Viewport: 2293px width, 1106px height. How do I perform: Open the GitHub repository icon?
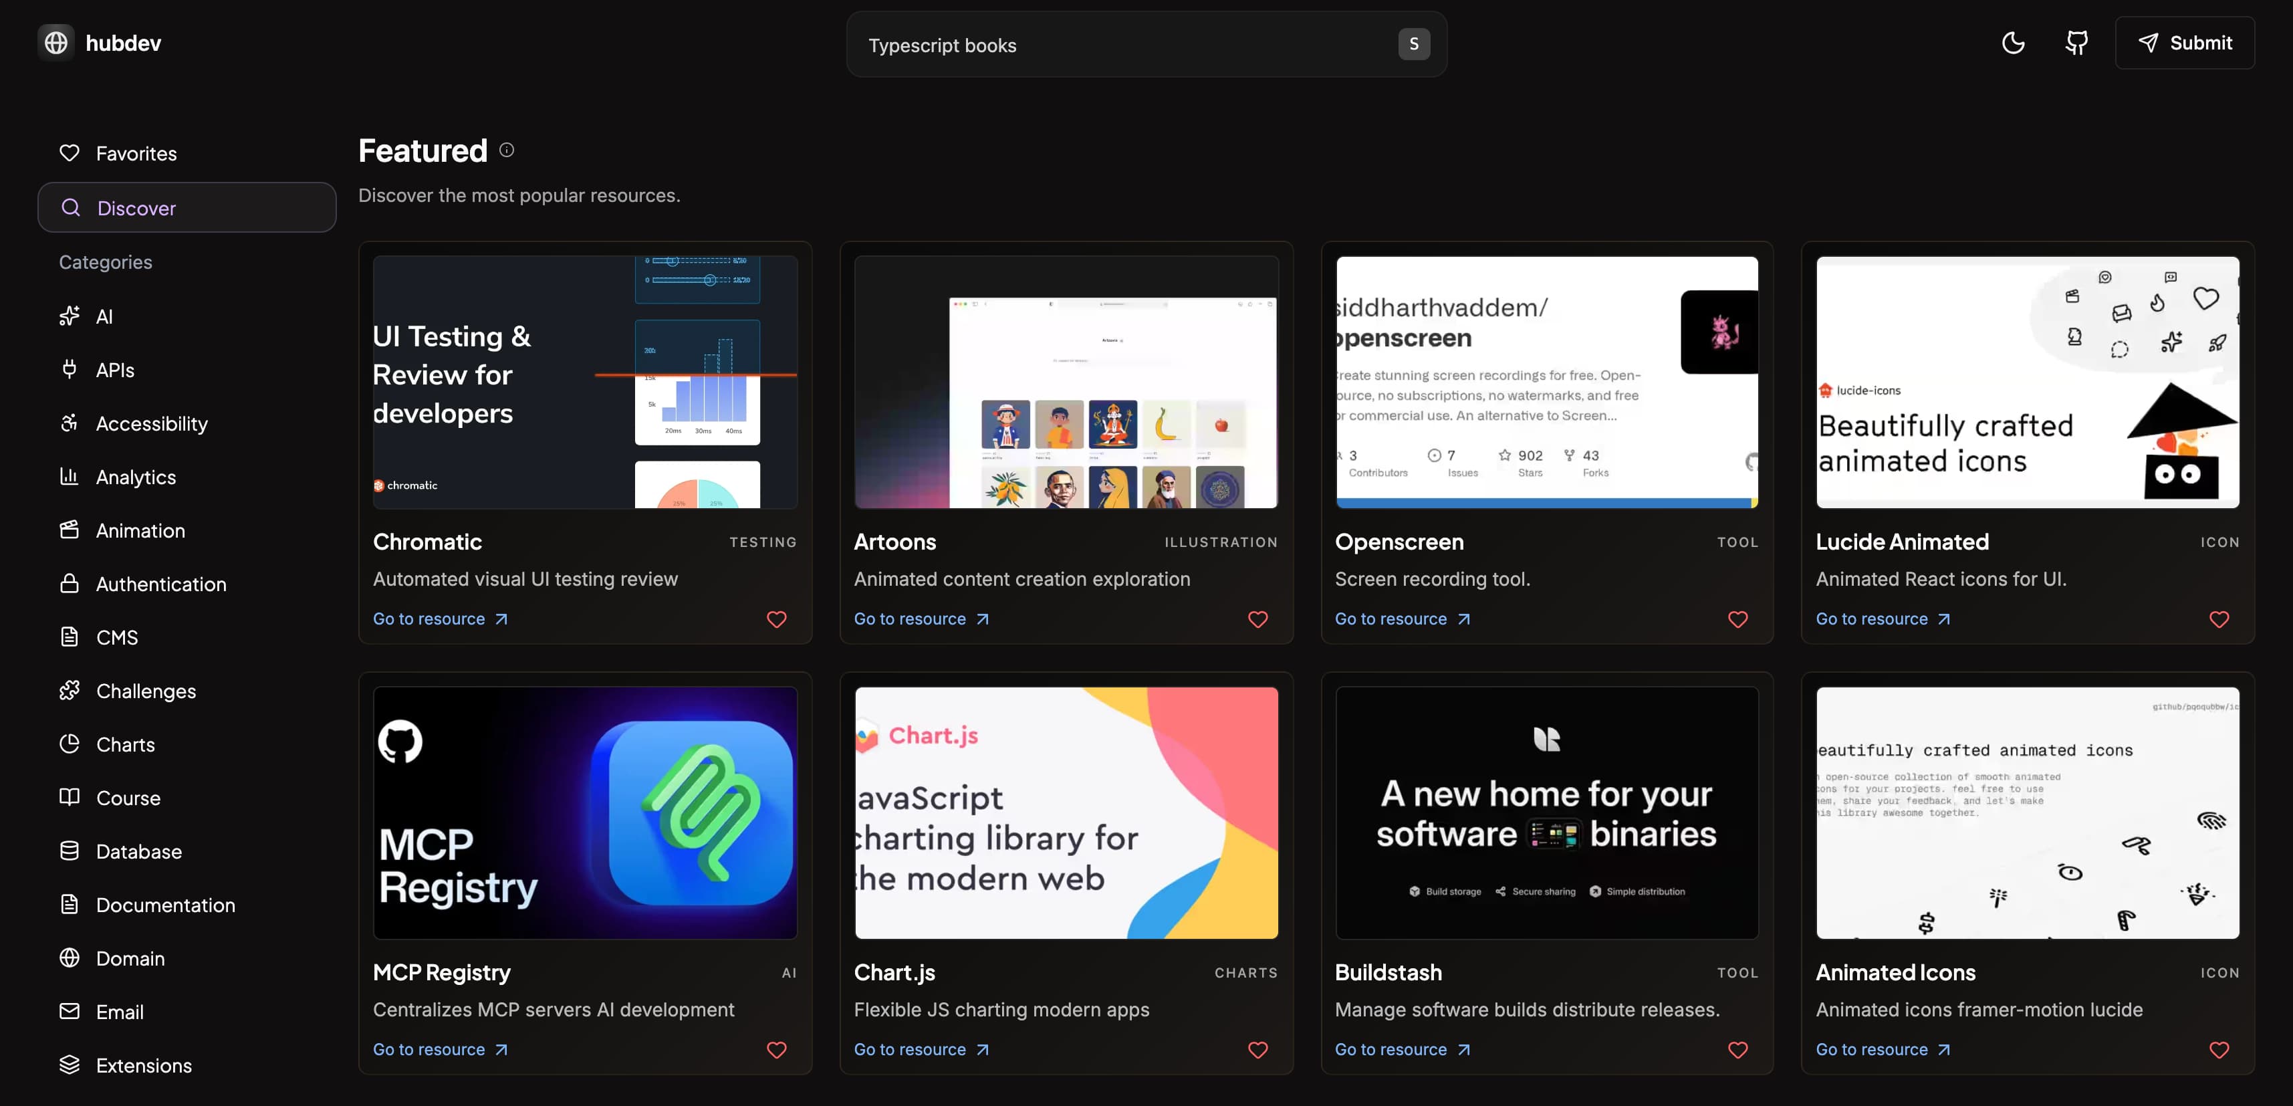[2076, 43]
